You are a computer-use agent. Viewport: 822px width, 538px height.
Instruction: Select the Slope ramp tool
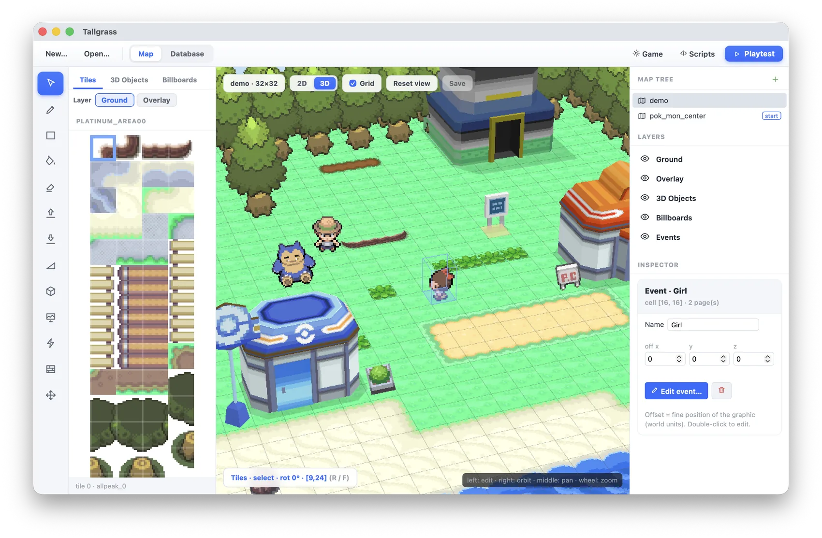[51, 266]
